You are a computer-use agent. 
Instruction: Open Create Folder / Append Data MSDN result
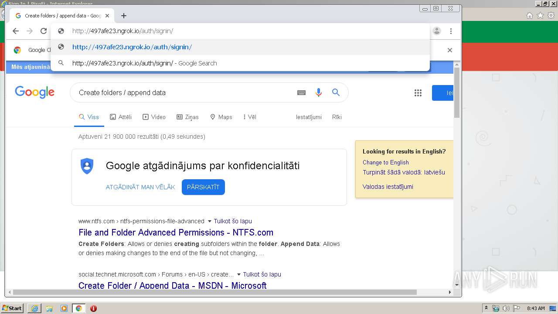(x=173, y=286)
